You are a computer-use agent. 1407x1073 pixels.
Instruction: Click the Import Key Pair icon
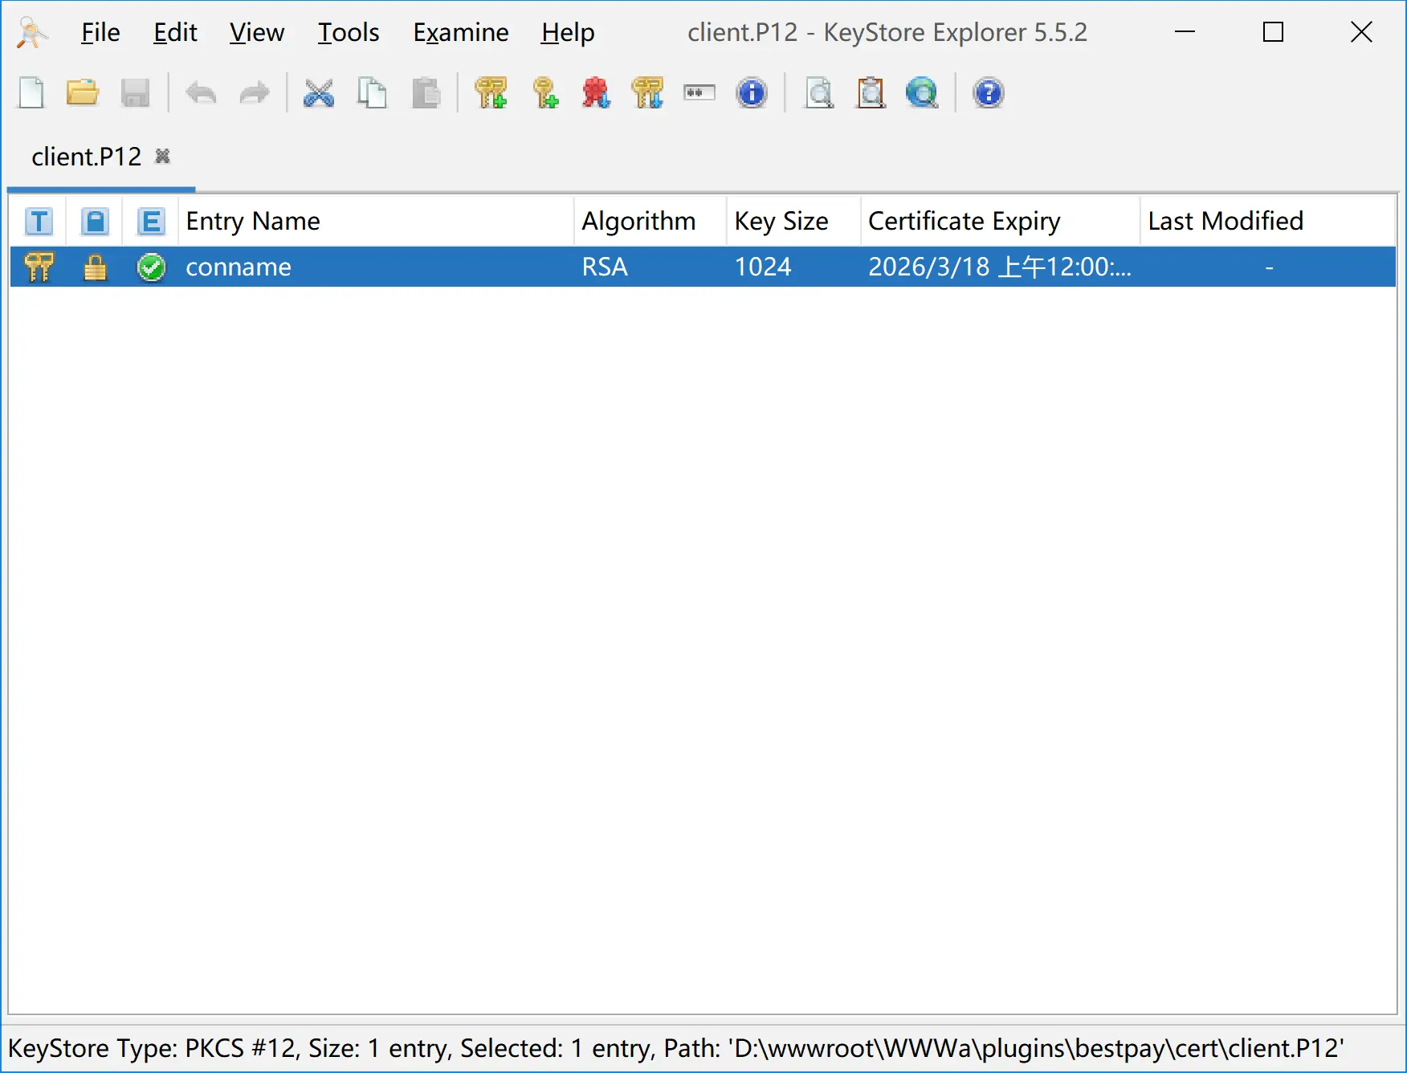coord(647,93)
